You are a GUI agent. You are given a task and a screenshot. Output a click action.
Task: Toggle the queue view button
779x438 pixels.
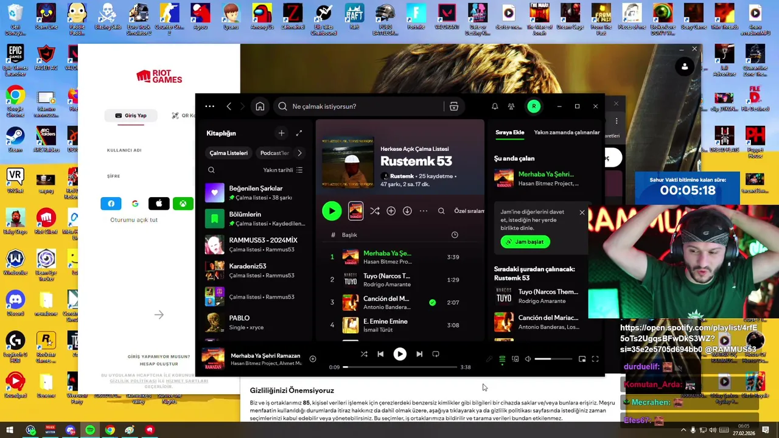pos(502,360)
